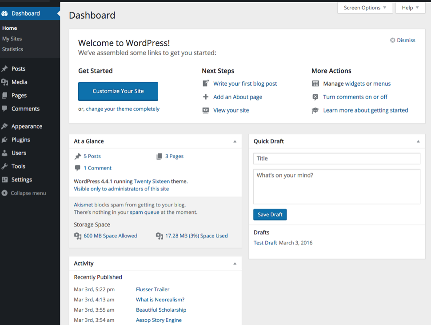
Task: Click the Users icon in sidebar
Action: tap(4, 153)
